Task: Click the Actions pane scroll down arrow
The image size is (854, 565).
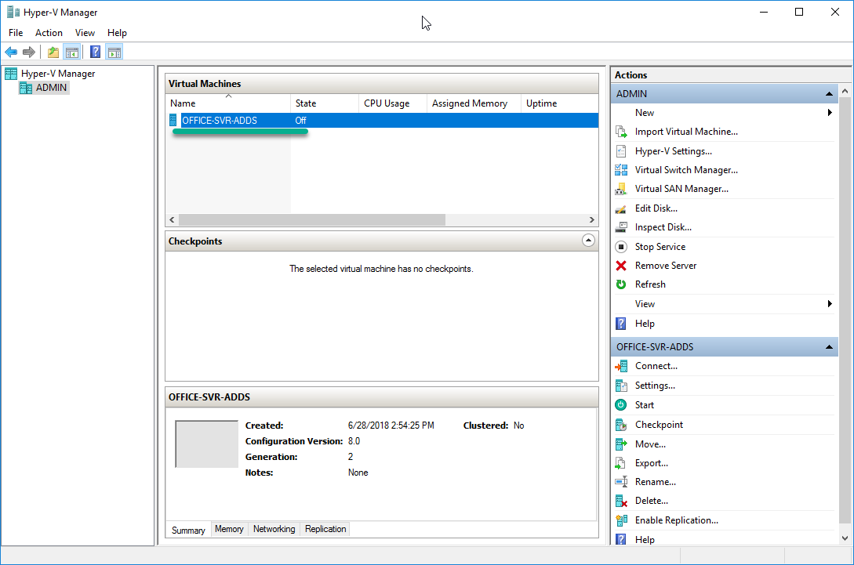Action: pos(845,538)
